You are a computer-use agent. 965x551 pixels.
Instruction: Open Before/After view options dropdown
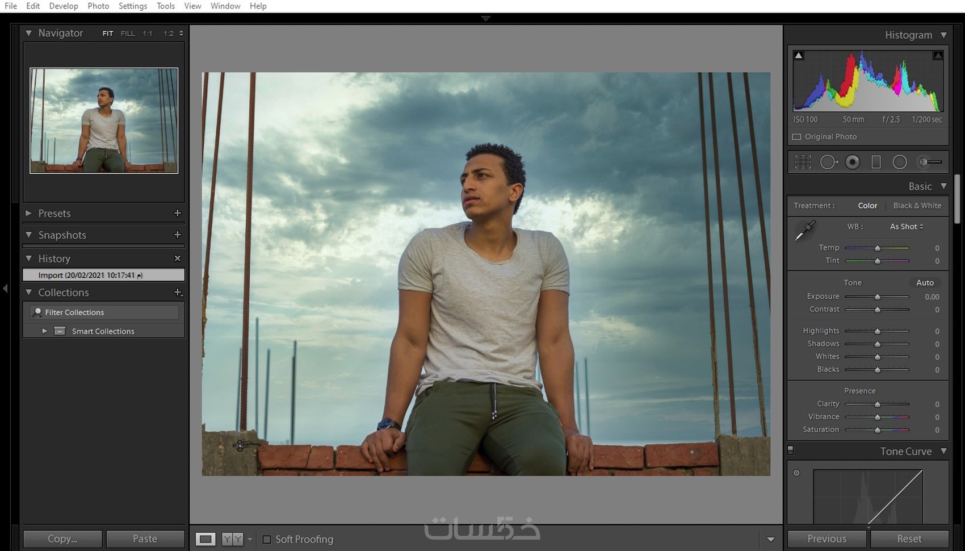click(250, 539)
